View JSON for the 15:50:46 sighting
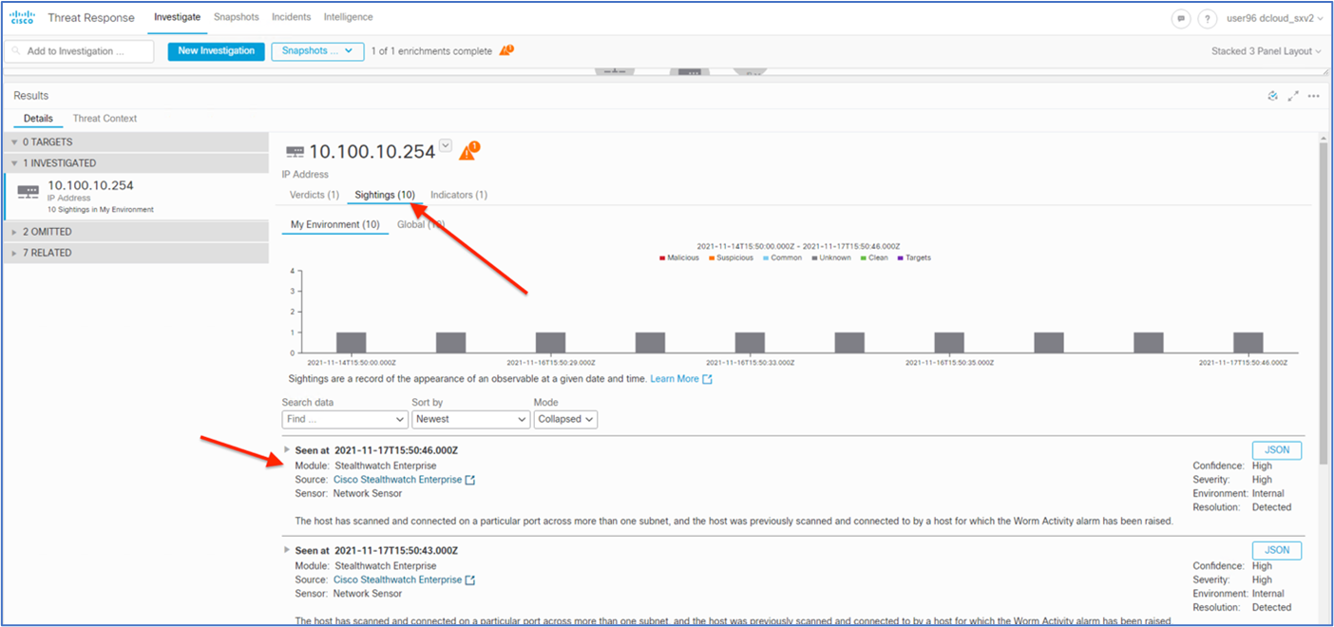Viewport: 1334px width, 627px height. point(1277,450)
